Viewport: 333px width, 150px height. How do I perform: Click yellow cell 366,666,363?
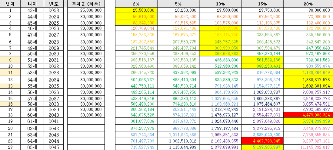point(221,54)
